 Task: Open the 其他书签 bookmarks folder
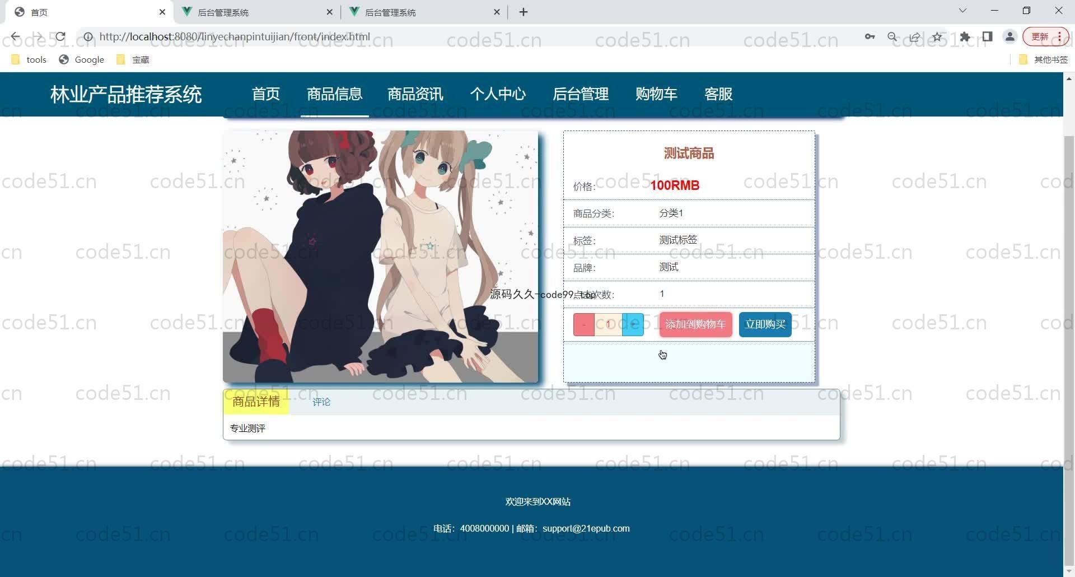(1044, 59)
